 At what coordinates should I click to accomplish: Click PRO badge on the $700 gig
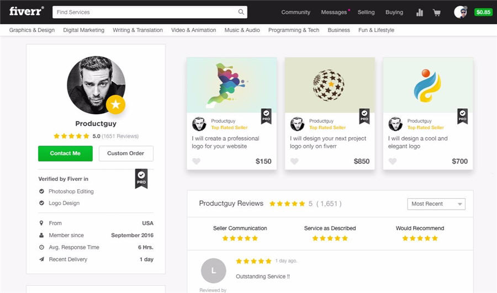(x=462, y=116)
